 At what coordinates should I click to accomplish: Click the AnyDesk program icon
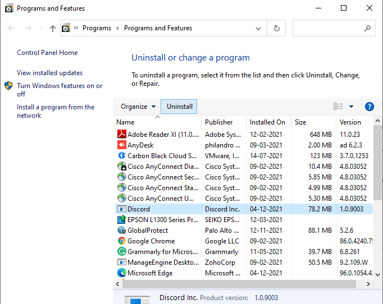coord(122,145)
